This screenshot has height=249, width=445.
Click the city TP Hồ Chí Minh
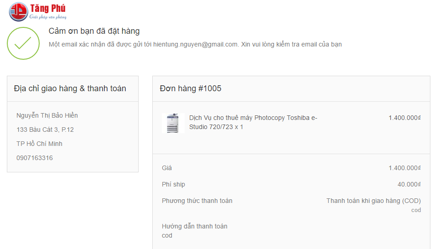coord(39,144)
